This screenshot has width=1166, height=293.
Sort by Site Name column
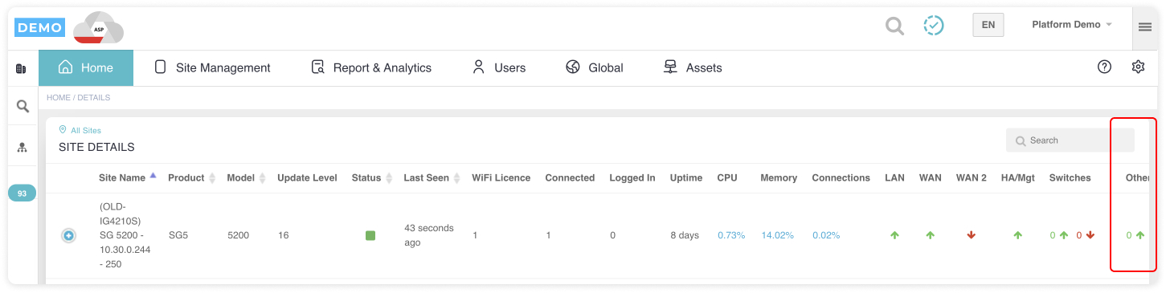[127, 177]
